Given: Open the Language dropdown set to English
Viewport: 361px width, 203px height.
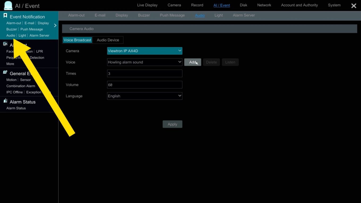Looking at the screenshot, I should point(144,96).
